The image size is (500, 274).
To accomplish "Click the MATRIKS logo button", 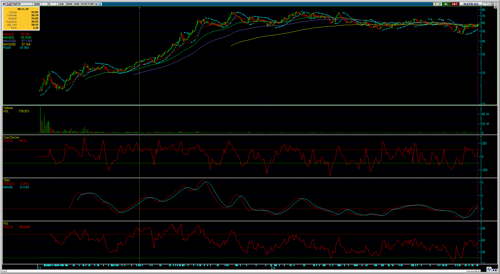I will pyautogui.click(x=471, y=4).
